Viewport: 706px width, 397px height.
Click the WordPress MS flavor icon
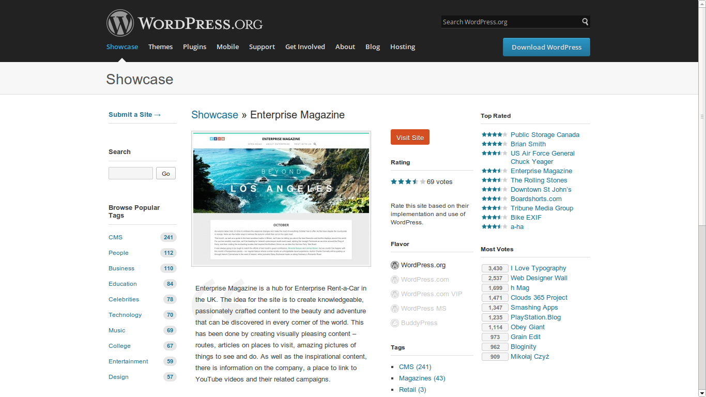point(395,309)
